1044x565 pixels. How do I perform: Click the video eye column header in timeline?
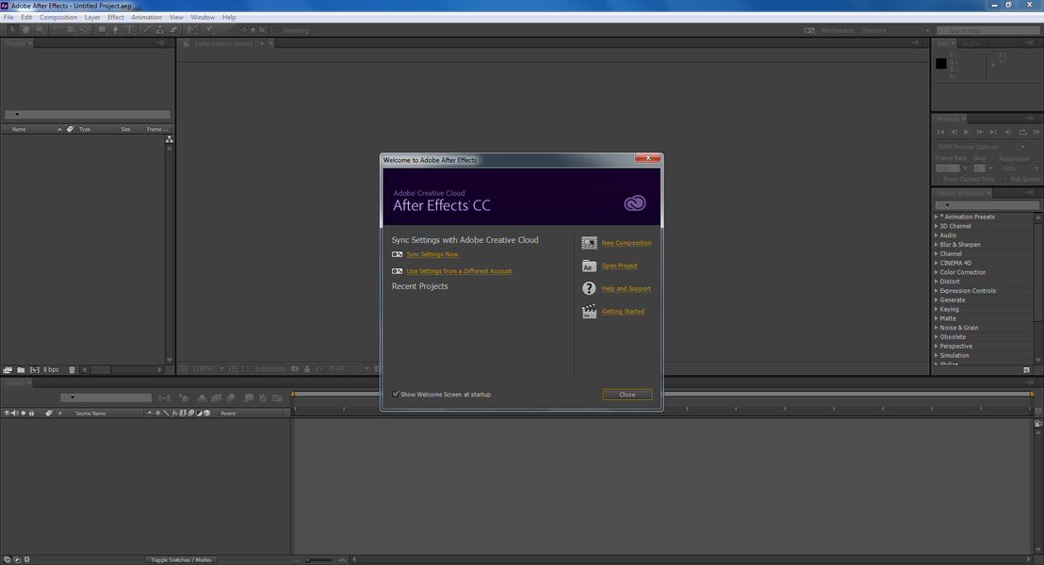tap(8, 413)
